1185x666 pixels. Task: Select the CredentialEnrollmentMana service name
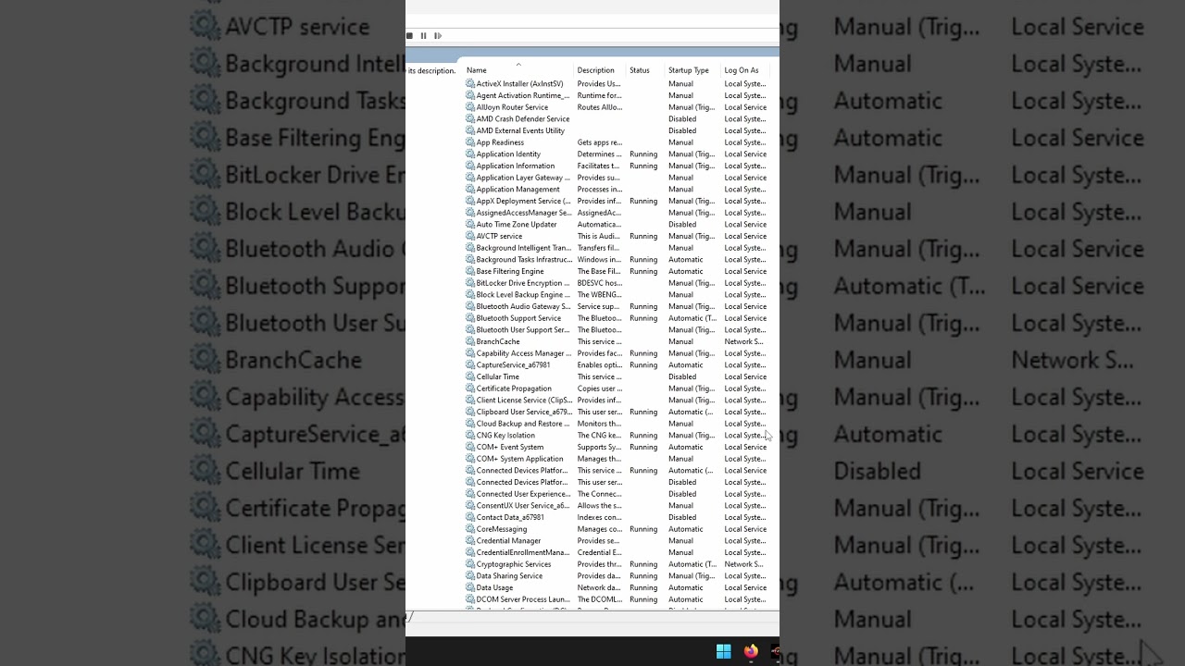pyautogui.click(x=523, y=552)
